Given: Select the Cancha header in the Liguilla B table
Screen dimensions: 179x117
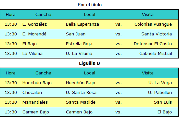Looking at the screenshot, I should tap(43, 73).
